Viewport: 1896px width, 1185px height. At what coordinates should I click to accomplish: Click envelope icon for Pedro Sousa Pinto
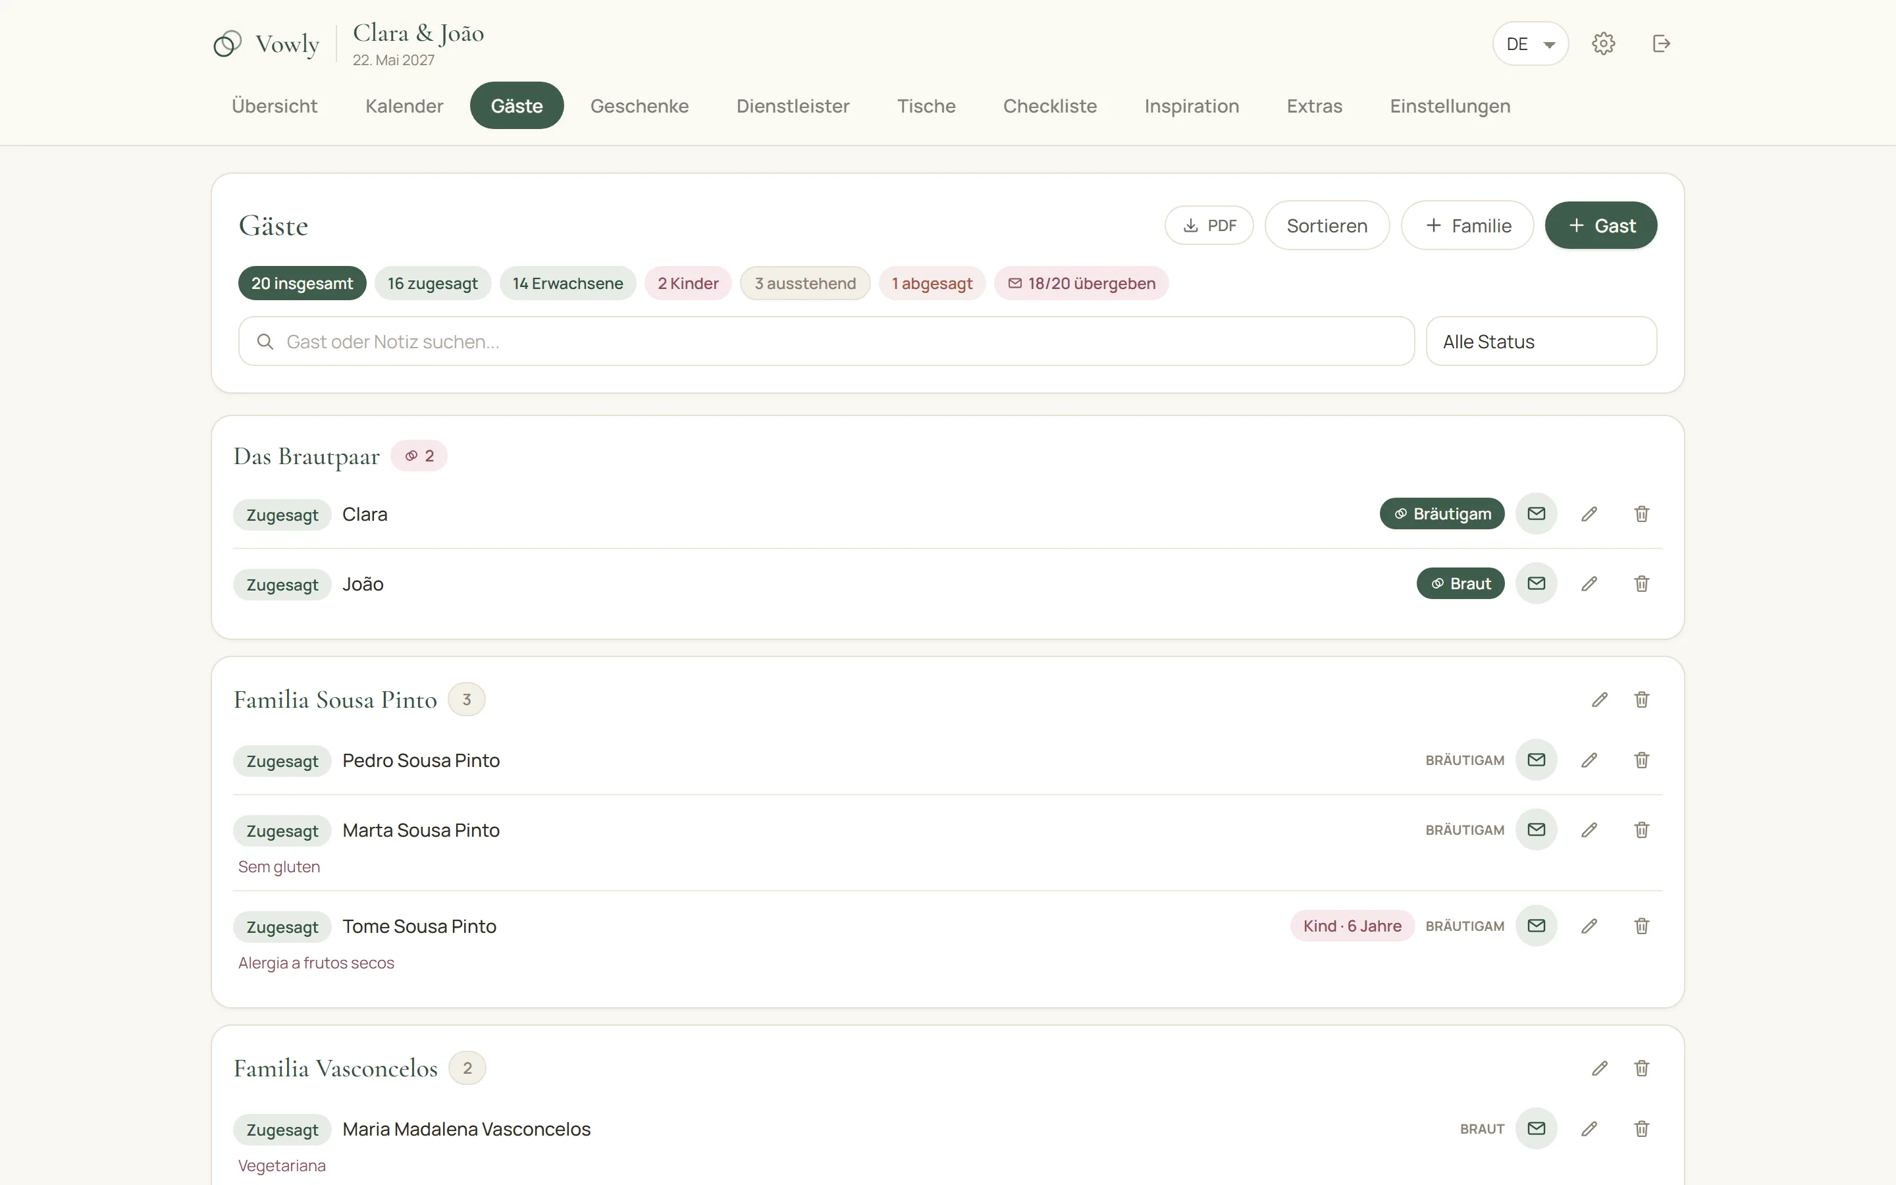[1536, 760]
